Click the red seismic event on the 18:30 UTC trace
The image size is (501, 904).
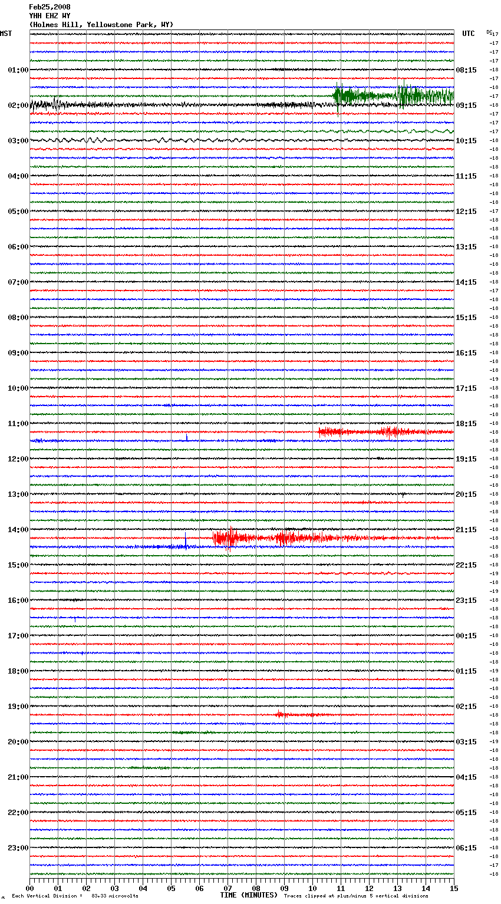pyautogui.click(x=385, y=432)
